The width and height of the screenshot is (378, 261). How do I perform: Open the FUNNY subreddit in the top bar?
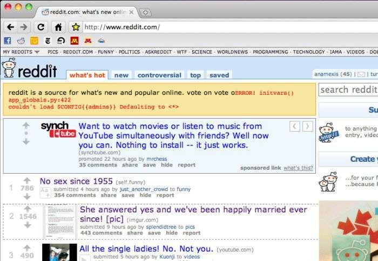(106, 52)
